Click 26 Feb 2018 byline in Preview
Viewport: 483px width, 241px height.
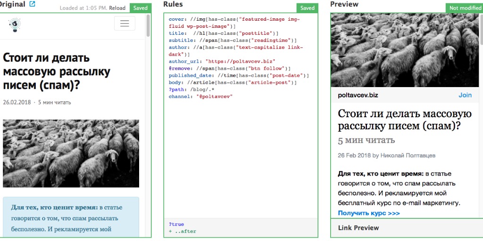[x=387, y=155]
